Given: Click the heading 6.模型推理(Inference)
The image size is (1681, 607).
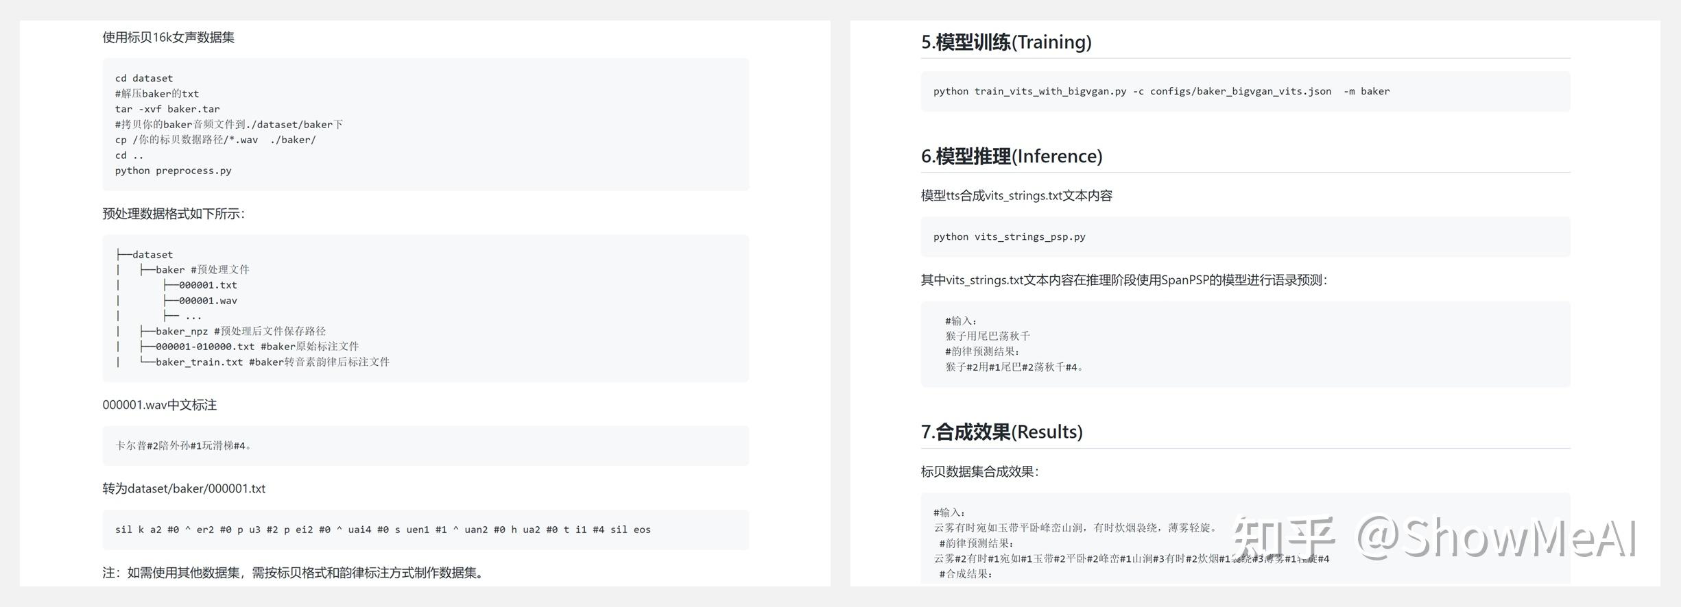Looking at the screenshot, I should click(1011, 156).
